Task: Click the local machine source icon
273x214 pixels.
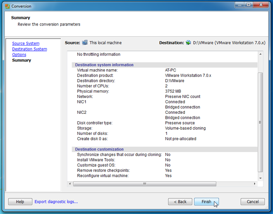Action: [x=85, y=43]
